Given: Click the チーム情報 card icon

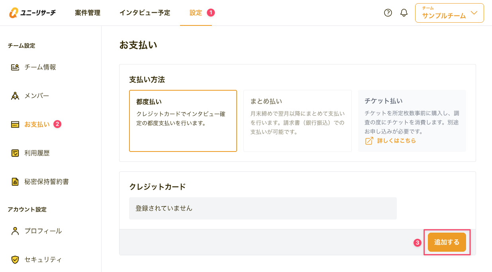Looking at the screenshot, I should point(15,67).
